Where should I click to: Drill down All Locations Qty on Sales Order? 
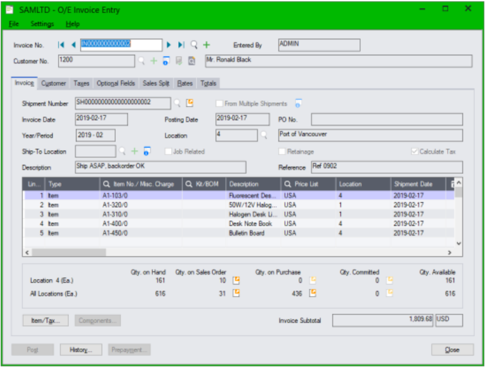click(236, 293)
